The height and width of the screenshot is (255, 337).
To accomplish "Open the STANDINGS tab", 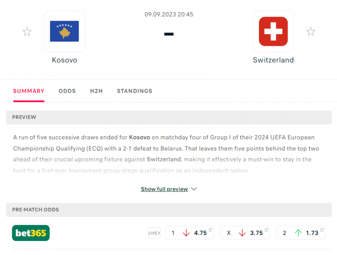I will point(135,91).
